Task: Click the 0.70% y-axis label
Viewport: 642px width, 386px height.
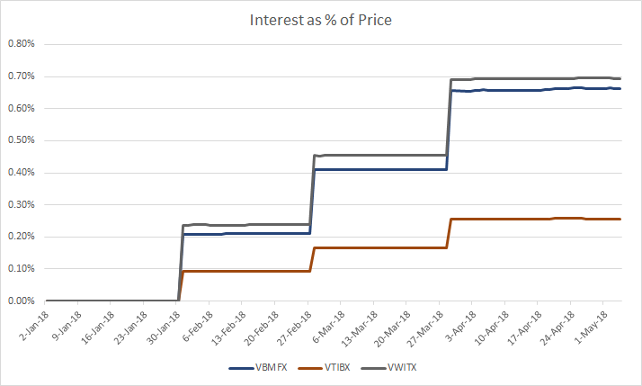Action: tap(22, 76)
